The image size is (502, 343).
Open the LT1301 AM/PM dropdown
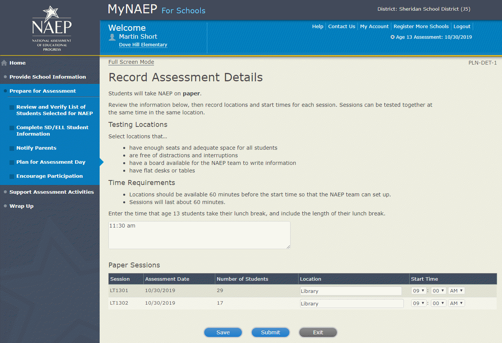tap(456, 291)
